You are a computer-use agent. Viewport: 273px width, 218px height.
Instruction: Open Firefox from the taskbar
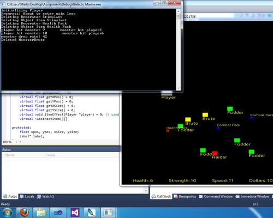(25, 213)
